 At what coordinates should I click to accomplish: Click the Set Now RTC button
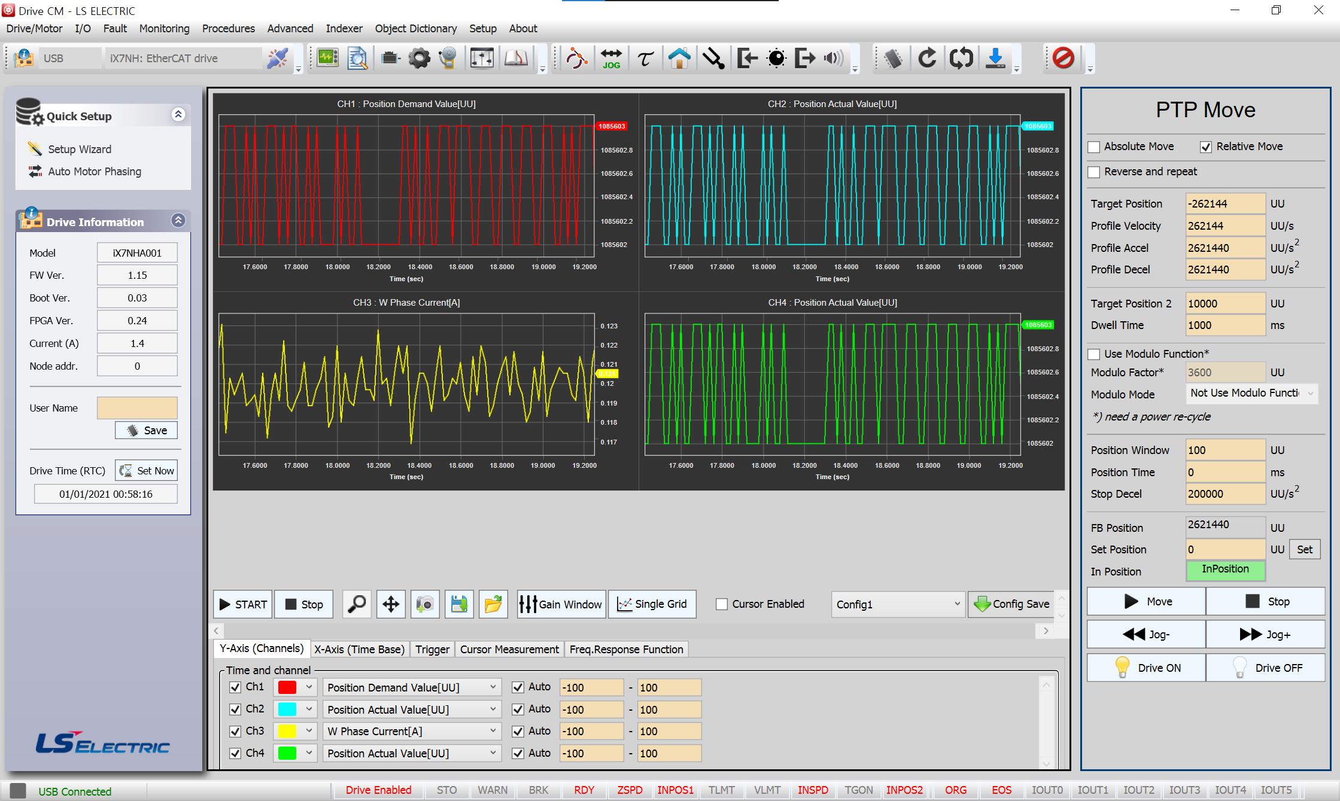(x=147, y=471)
